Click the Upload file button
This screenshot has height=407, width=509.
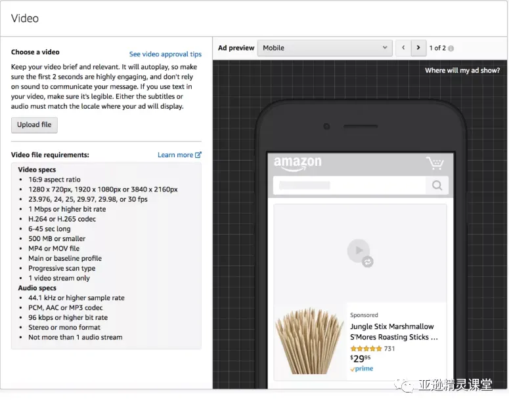tap(34, 125)
